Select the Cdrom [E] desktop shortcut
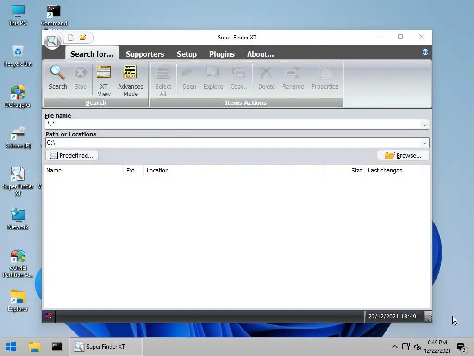This screenshot has height=356, width=474. (x=18, y=137)
